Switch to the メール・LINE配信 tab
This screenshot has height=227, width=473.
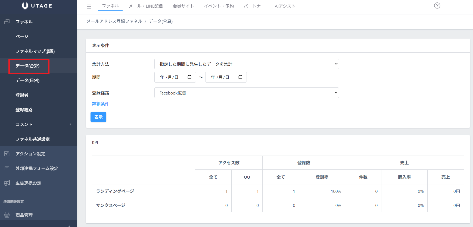pos(146,6)
